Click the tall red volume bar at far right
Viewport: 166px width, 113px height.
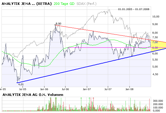pos(149,105)
